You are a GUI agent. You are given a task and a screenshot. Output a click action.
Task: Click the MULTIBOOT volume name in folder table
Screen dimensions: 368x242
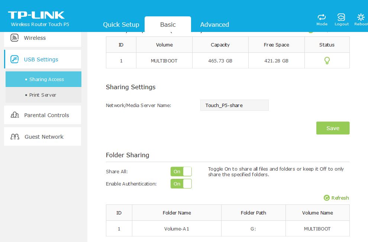[x=317, y=229]
